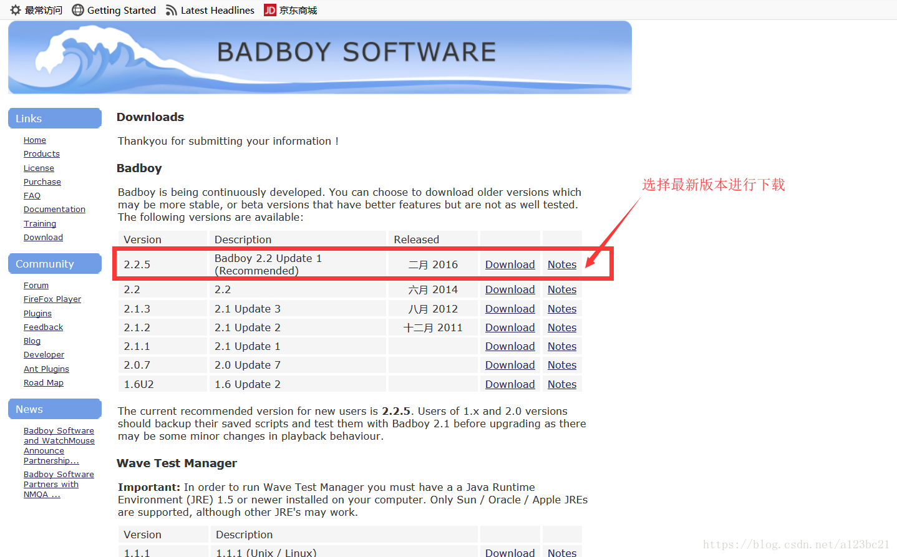897x557 pixels.
Task: Click the News section header
Action: (x=55, y=409)
